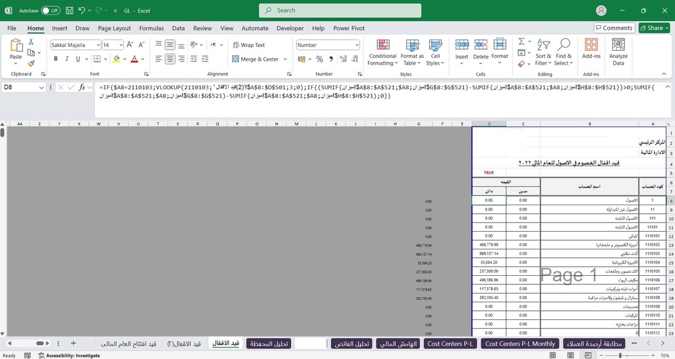Open the File menu
The image size is (675, 359).
pos(12,28)
